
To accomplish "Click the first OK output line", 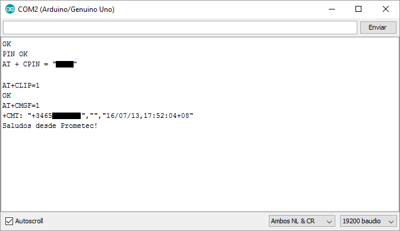I will [7, 44].
